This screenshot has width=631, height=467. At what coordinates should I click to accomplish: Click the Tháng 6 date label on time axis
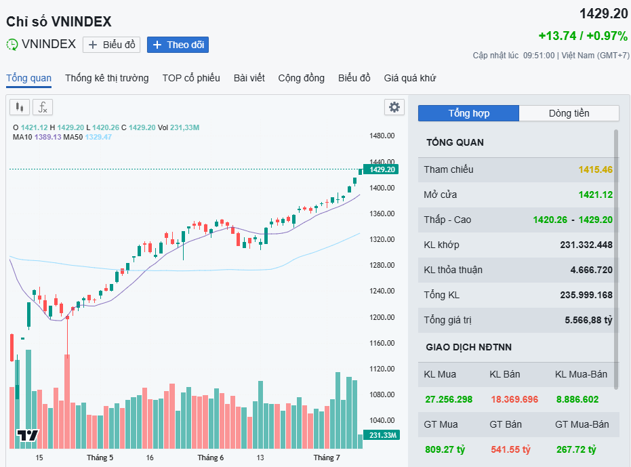coord(211,458)
